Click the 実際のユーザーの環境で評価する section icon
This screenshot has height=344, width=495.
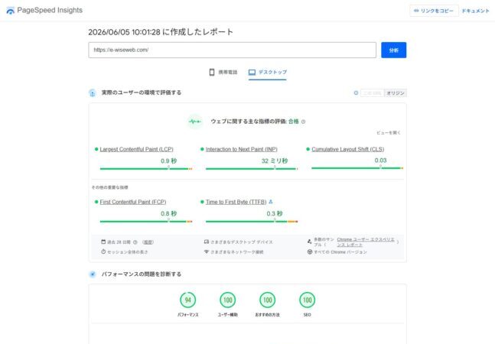[93, 92]
